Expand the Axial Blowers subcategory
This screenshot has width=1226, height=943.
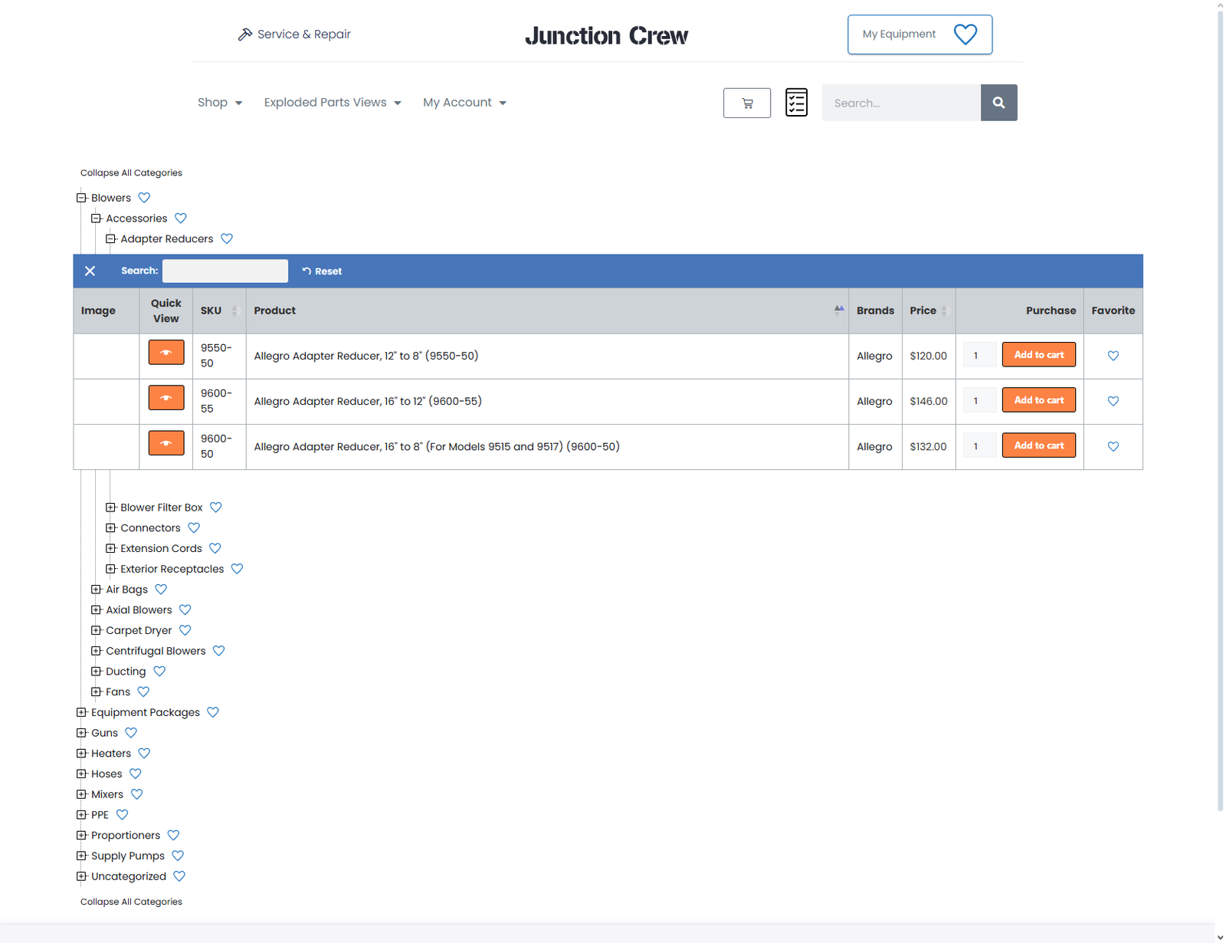pos(96,610)
